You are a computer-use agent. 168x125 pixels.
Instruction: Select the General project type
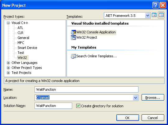(23, 38)
